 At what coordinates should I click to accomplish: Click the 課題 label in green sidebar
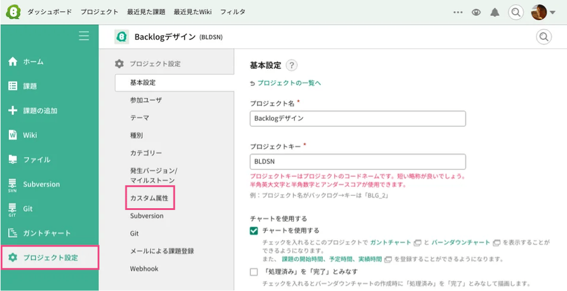[30, 86]
